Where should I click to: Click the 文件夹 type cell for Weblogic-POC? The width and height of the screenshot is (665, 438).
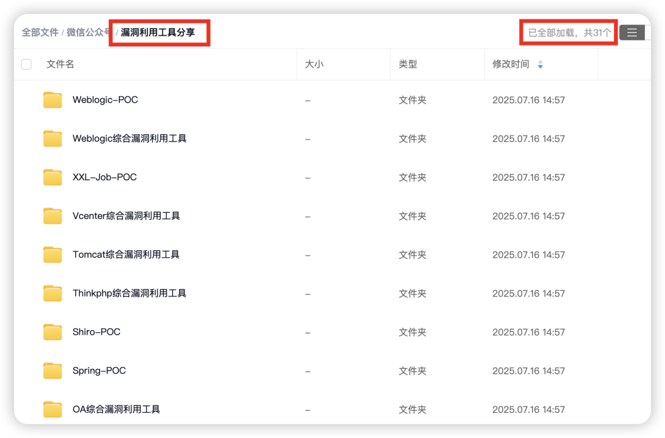click(413, 100)
